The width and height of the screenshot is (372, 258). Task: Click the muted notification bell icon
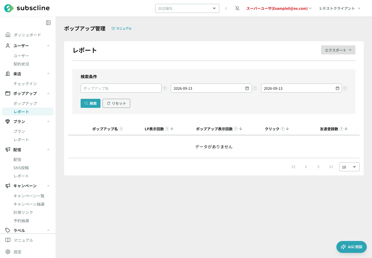(x=237, y=9)
